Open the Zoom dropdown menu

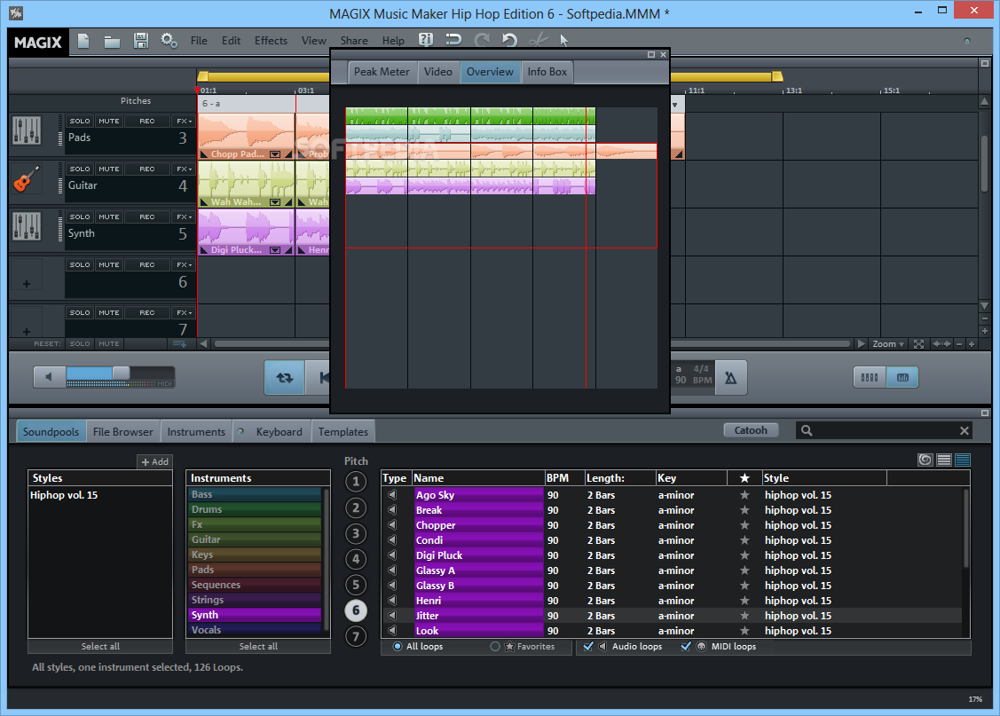pyautogui.click(x=887, y=344)
